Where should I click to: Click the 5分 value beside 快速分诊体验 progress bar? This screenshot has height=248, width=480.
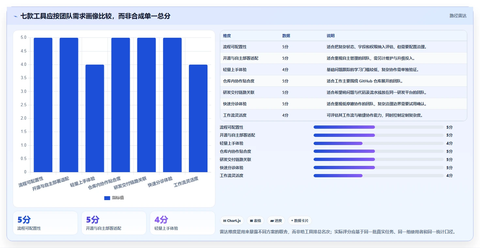450,168
